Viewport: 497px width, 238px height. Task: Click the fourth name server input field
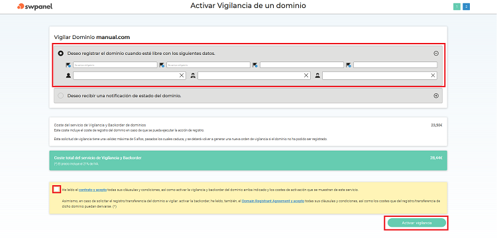395,65
